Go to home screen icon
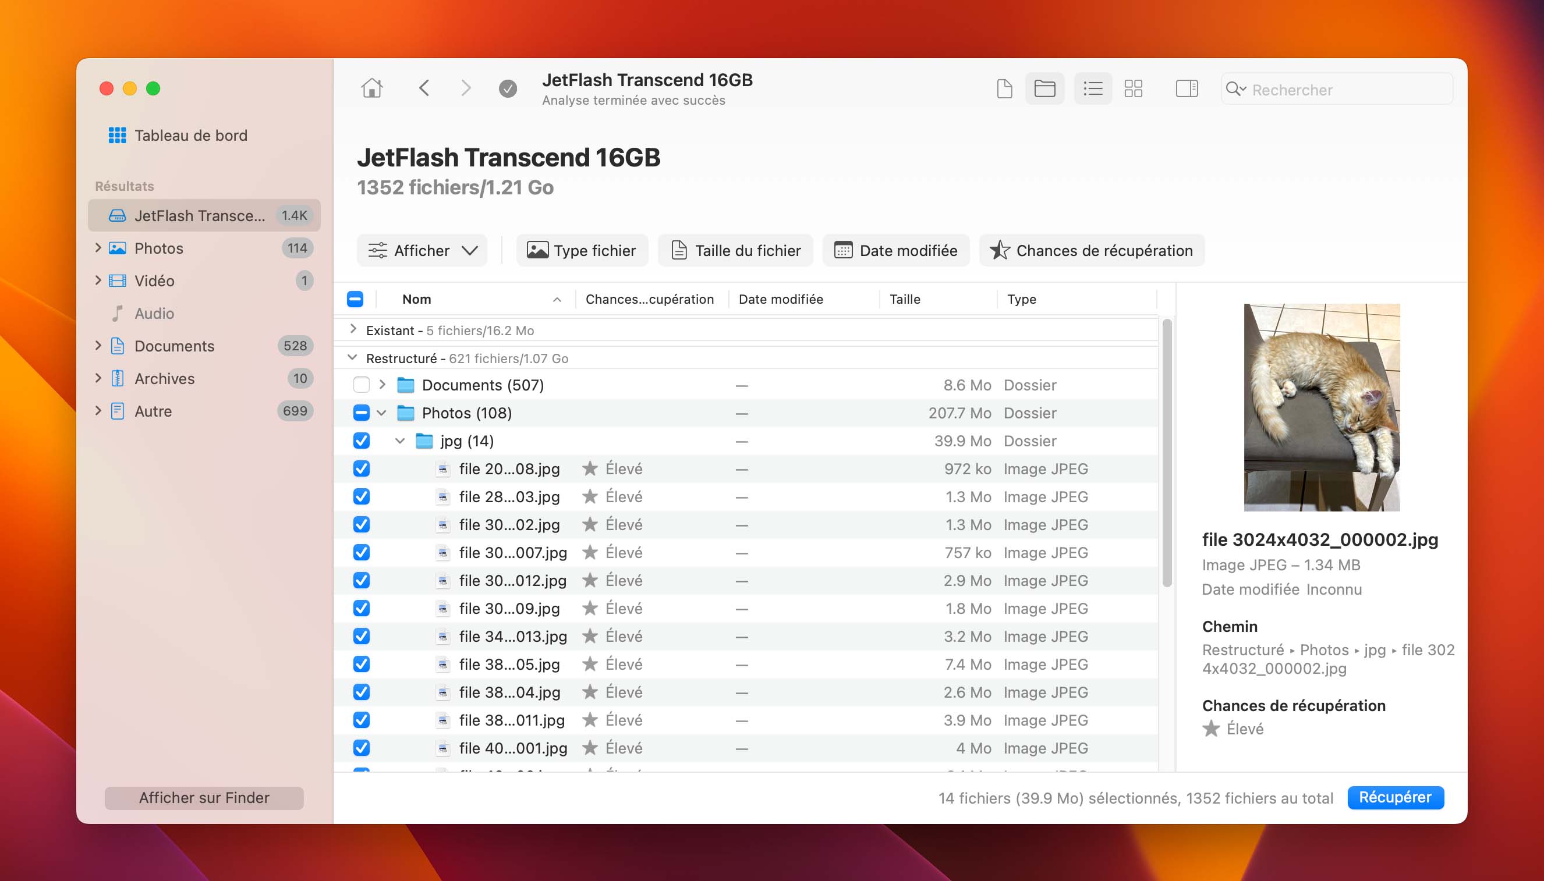The image size is (1544, 881). [371, 88]
